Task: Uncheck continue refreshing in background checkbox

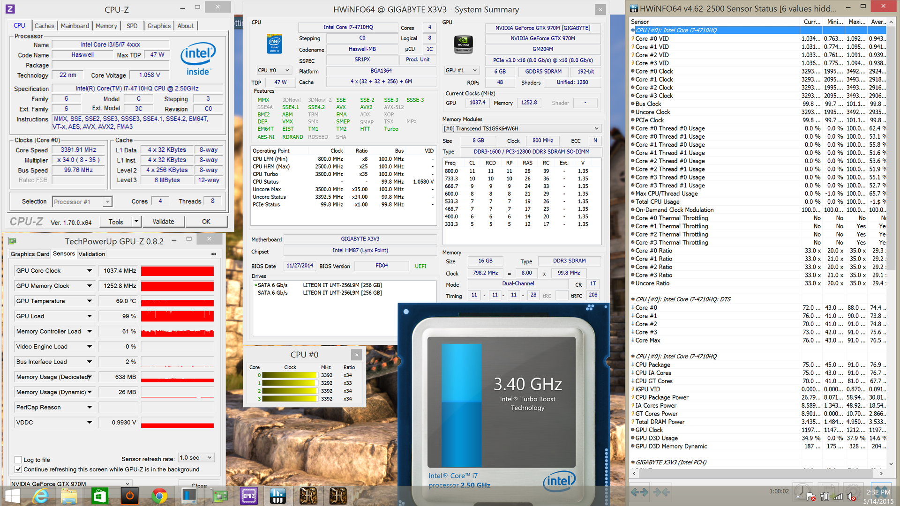Action: pyautogui.click(x=18, y=469)
